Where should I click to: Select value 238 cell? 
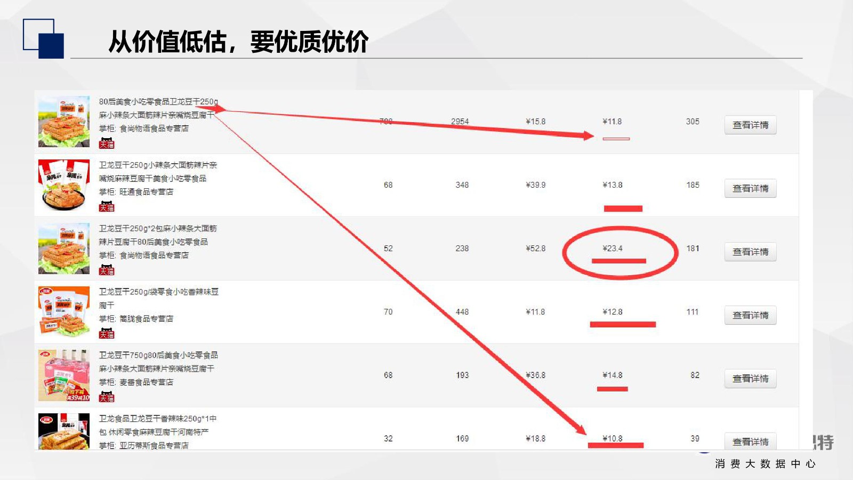click(x=462, y=249)
